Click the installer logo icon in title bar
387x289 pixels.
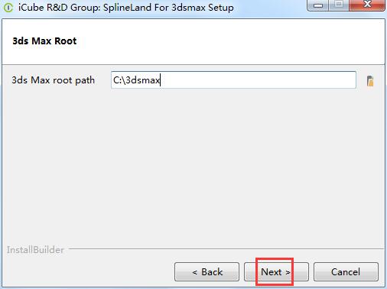[x=8, y=8]
